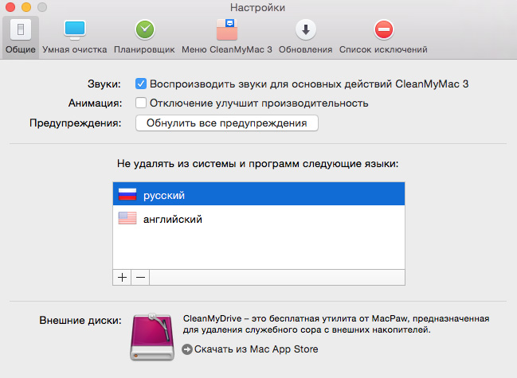Click the yellow minimize window button
The width and height of the screenshot is (517, 378).
(26, 7)
